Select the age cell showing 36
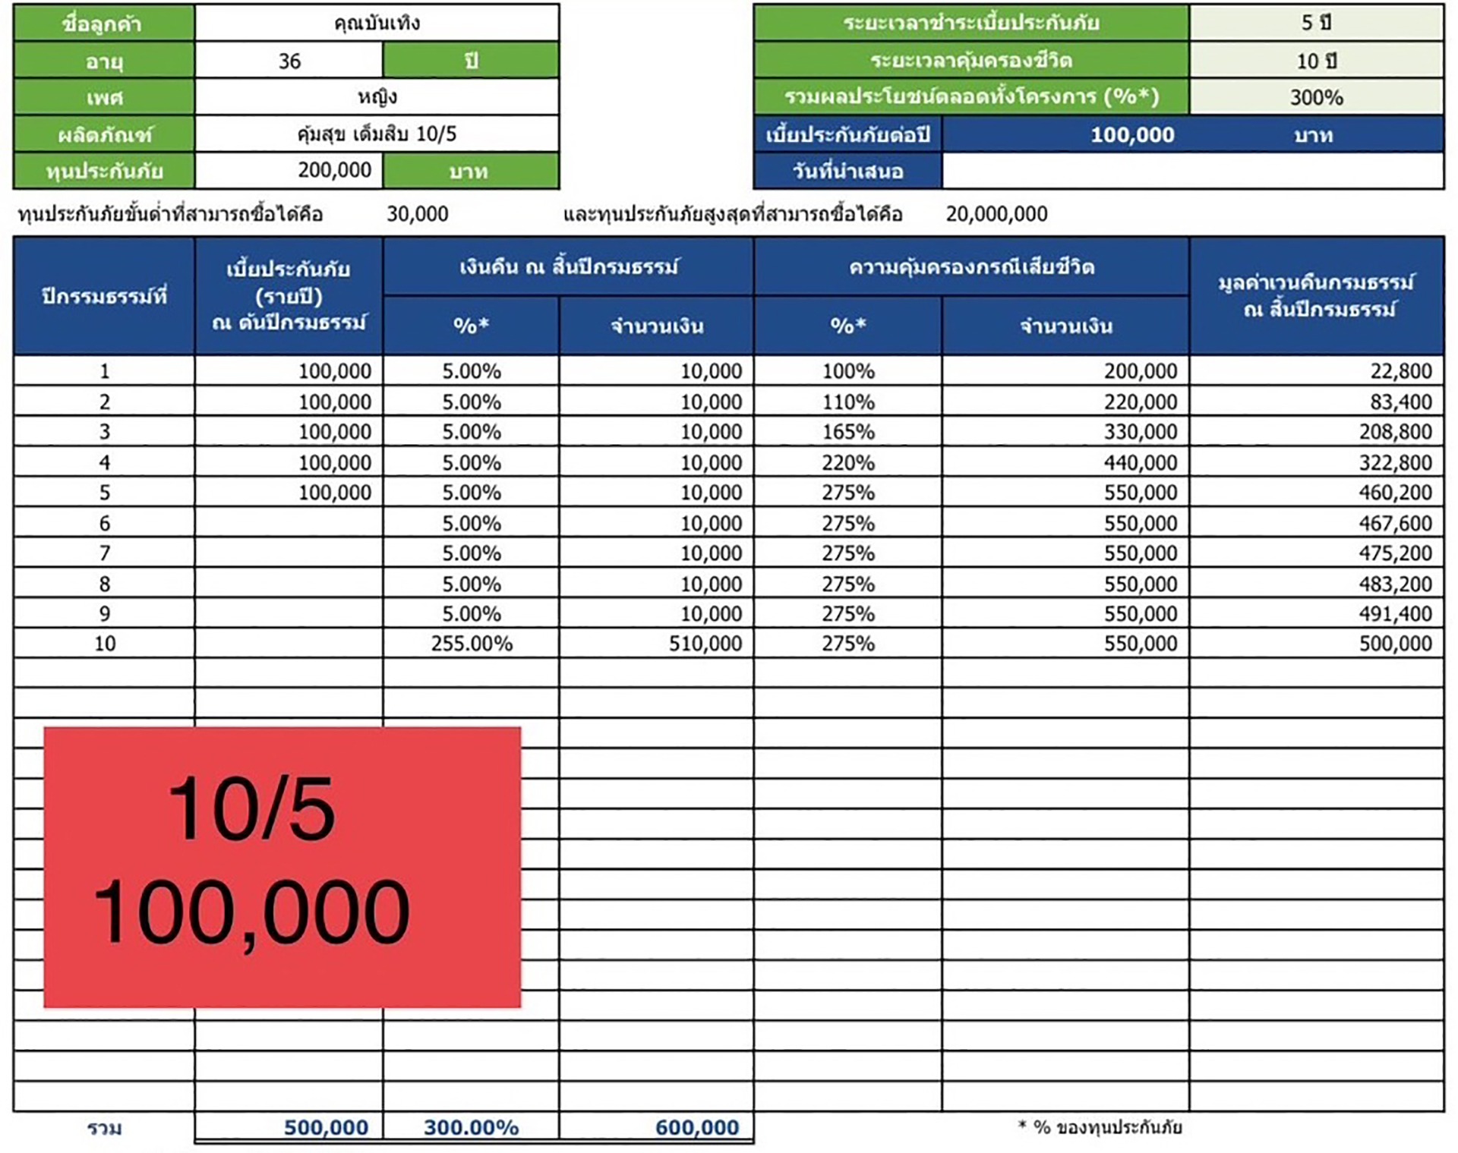The image size is (1458, 1153). 289,61
